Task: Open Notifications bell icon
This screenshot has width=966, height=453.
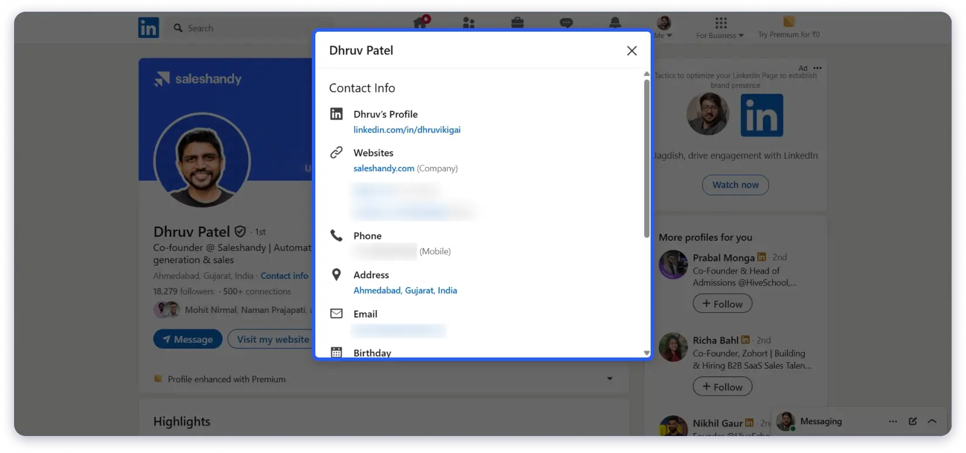Action: tap(615, 23)
